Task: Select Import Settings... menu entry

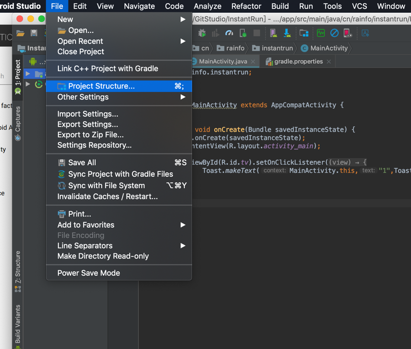Action: [119, 114]
